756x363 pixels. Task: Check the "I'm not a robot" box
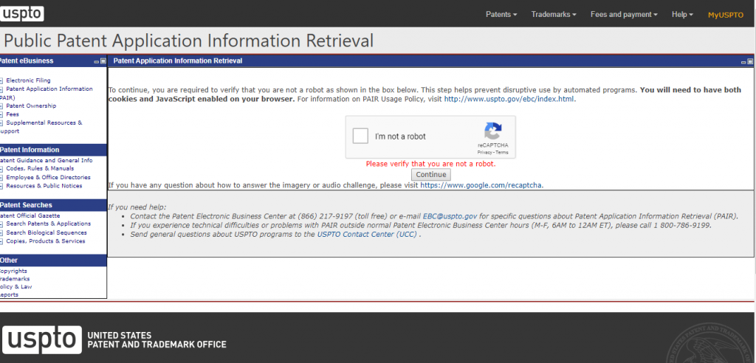pos(360,136)
